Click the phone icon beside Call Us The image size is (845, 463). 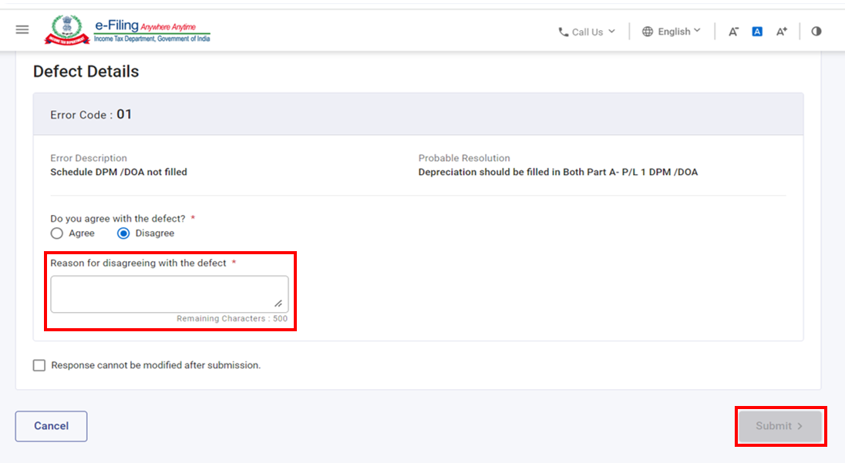point(563,32)
